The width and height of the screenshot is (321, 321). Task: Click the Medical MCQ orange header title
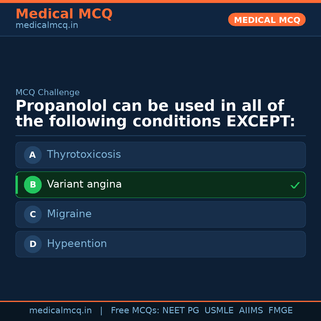click(64, 14)
